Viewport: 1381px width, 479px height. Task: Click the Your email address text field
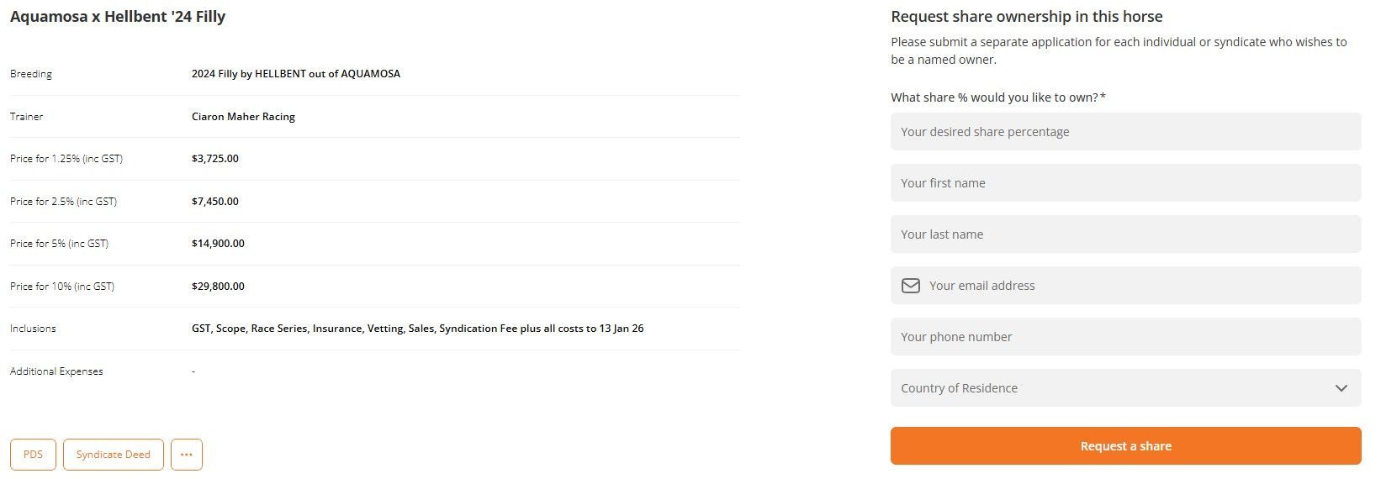click(x=1135, y=286)
